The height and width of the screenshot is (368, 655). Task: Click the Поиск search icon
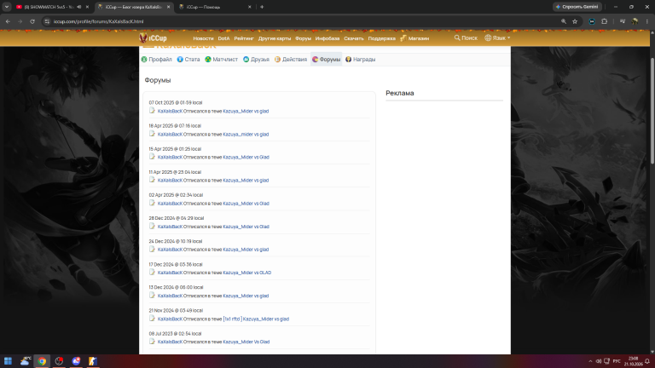(x=466, y=38)
